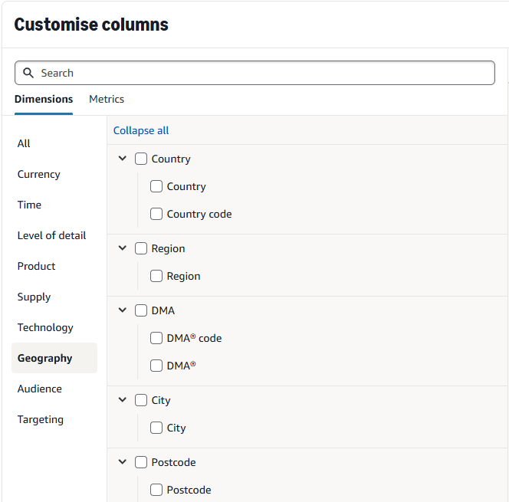
Task: Collapse the City group chevron
Action: click(x=123, y=400)
